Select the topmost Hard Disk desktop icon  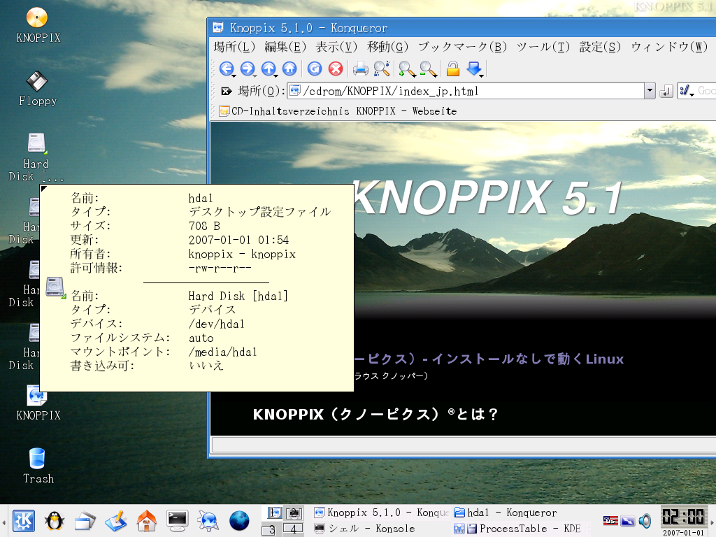pos(36,157)
